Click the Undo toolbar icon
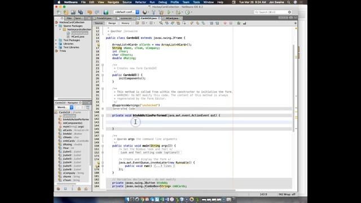 click(90, 12)
